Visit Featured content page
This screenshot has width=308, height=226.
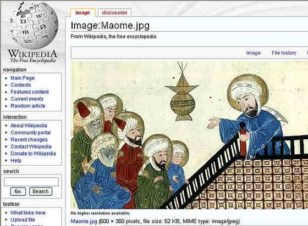[x=30, y=92]
